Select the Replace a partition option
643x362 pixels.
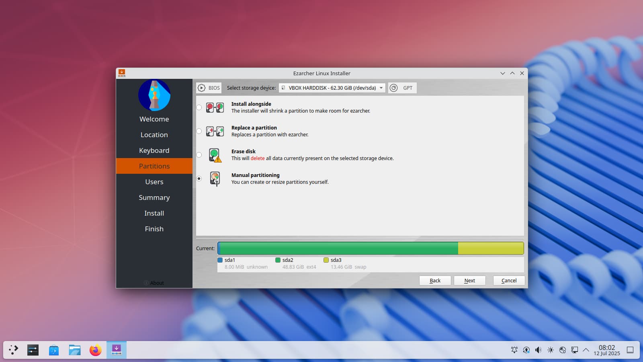pyautogui.click(x=199, y=131)
